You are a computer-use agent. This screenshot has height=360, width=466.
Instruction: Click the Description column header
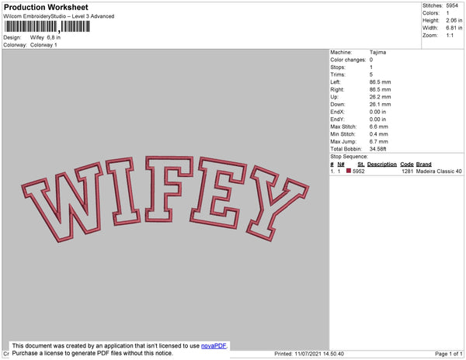[x=382, y=164]
